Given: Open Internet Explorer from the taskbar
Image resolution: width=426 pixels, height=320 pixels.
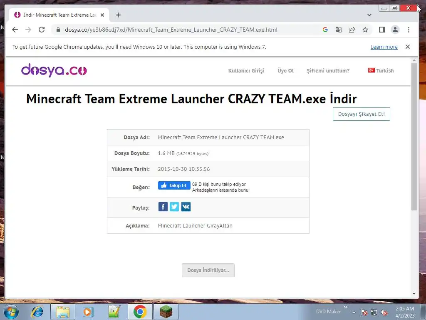Looking at the screenshot, I should 37,312.
